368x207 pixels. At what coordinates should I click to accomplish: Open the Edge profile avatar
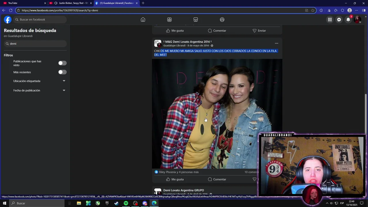click(350, 10)
